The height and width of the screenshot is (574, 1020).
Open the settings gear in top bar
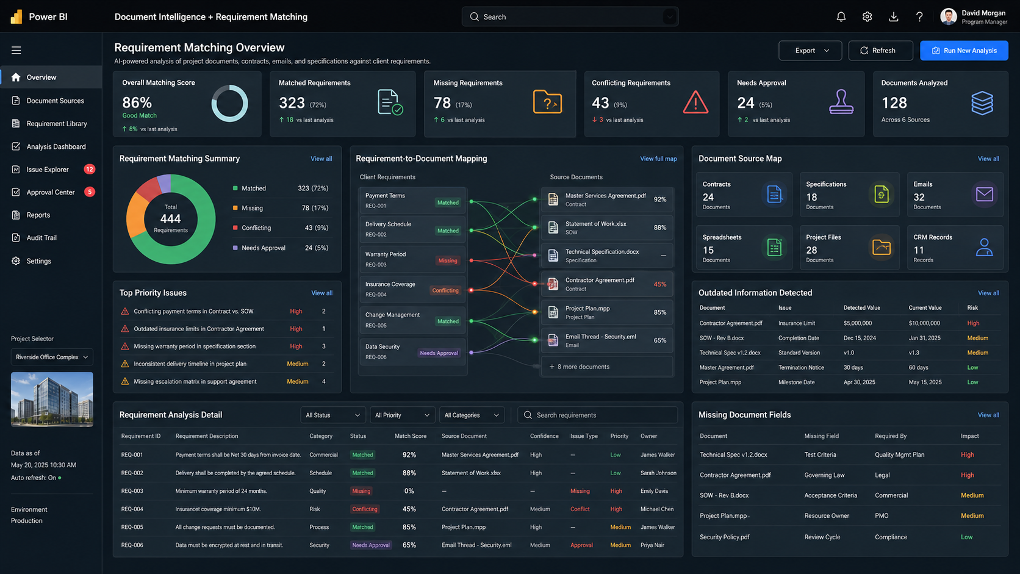[x=867, y=17]
